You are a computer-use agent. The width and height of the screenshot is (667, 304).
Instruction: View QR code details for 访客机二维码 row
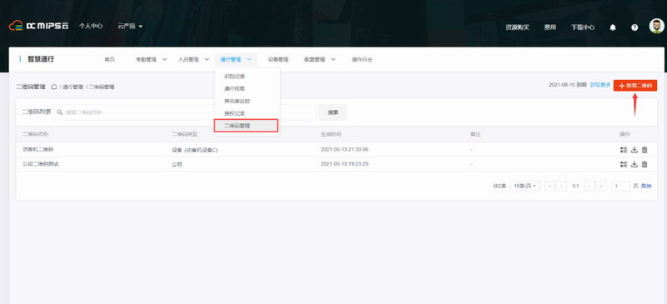[624, 150]
